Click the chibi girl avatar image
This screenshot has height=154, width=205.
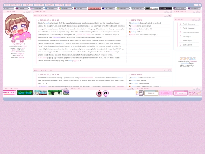[x=17, y=27]
